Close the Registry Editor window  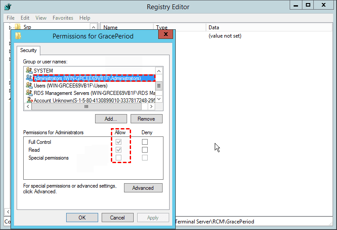coord(323,5)
